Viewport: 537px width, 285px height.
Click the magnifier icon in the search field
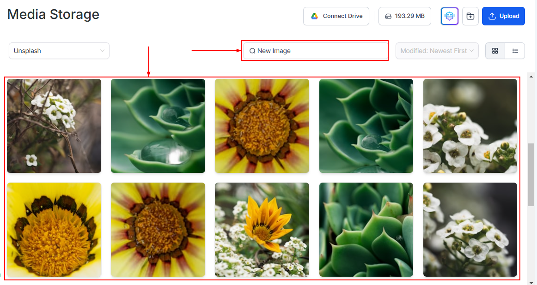click(252, 51)
